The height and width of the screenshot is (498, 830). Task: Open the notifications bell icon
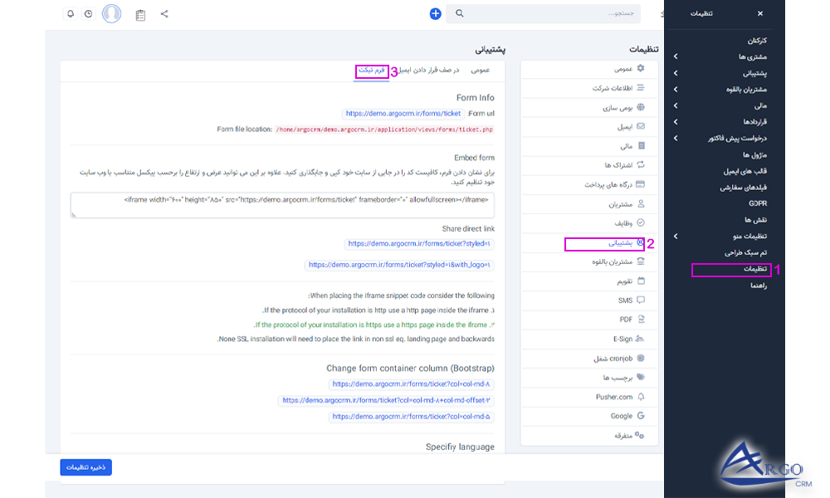coord(69,13)
